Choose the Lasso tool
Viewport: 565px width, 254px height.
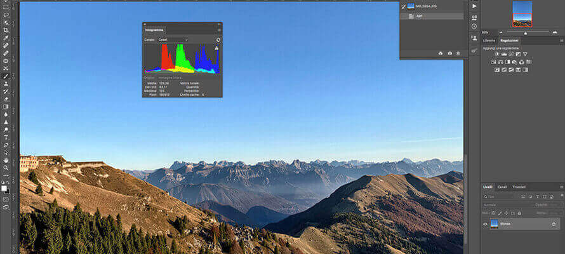(x=6, y=15)
